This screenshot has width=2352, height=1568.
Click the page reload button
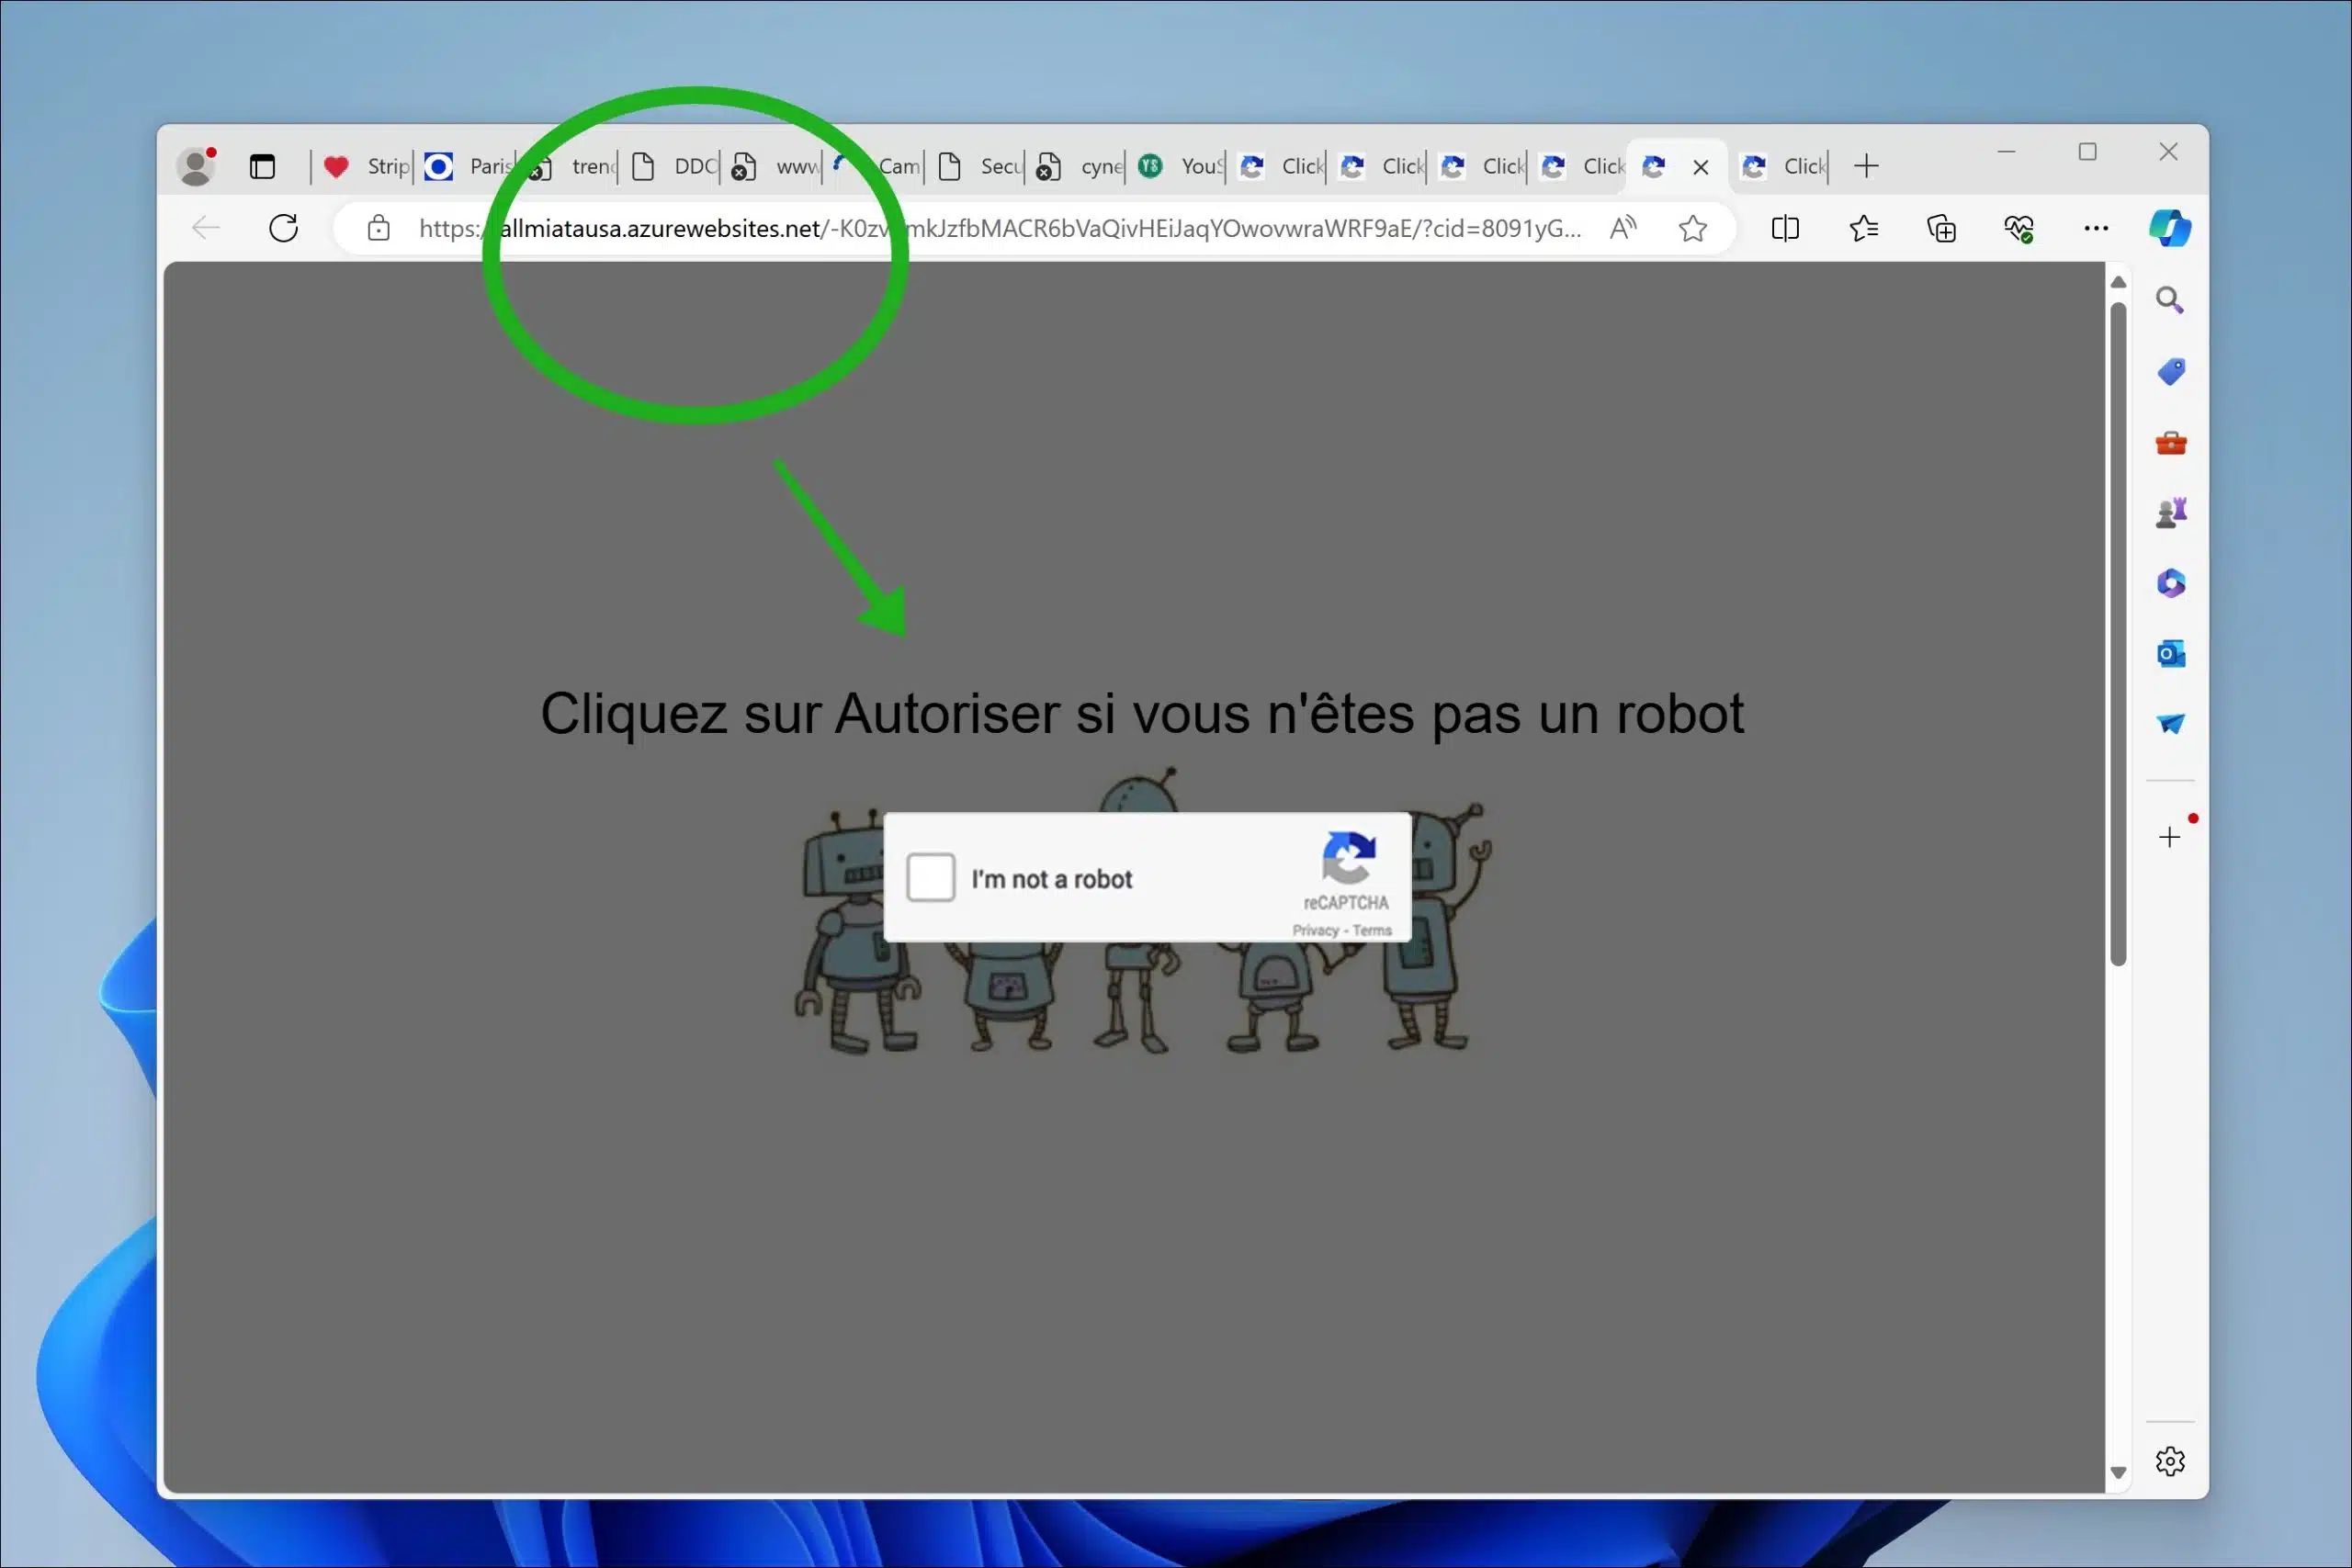[285, 228]
